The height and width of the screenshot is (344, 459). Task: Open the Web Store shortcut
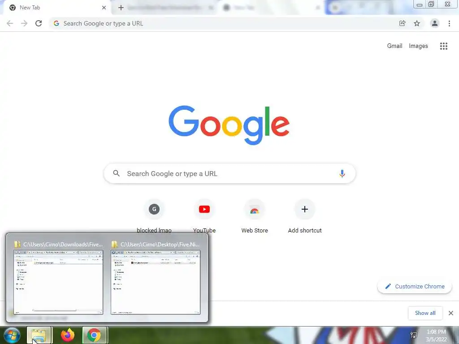click(x=255, y=216)
